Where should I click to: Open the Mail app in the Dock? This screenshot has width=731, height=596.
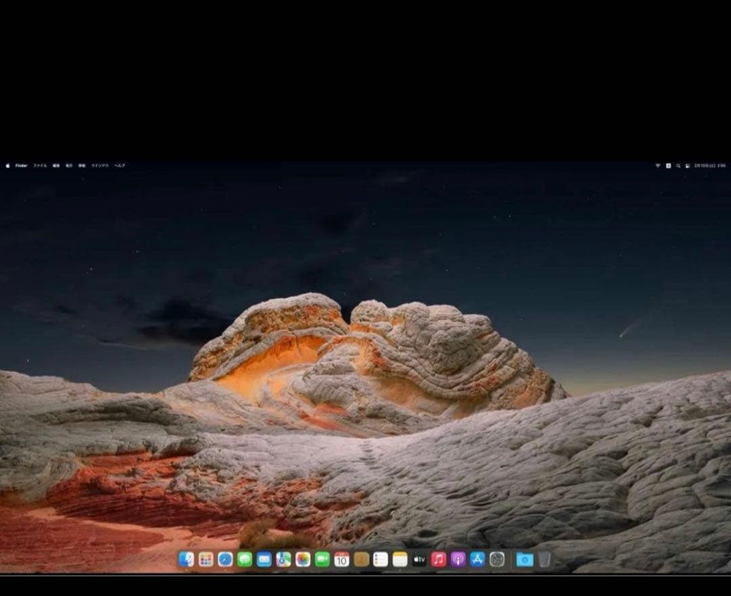pyautogui.click(x=262, y=560)
